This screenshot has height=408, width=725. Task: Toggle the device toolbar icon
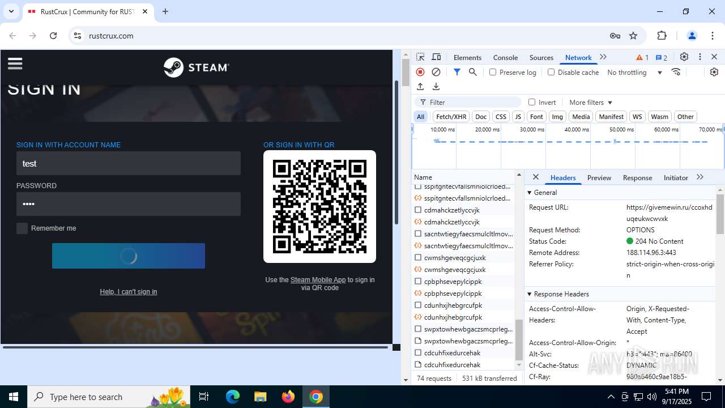(436, 57)
